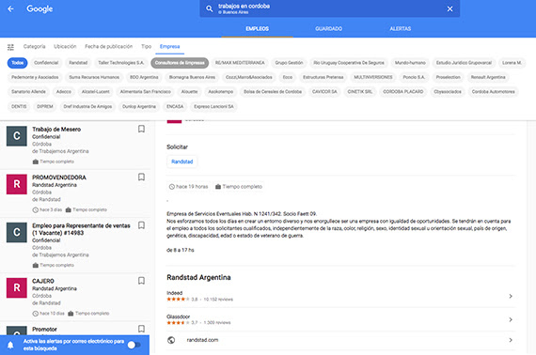The height and width of the screenshot is (355, 536).
Task: Filter by BDO Argentina chip
Action: [x=144, y=78]
